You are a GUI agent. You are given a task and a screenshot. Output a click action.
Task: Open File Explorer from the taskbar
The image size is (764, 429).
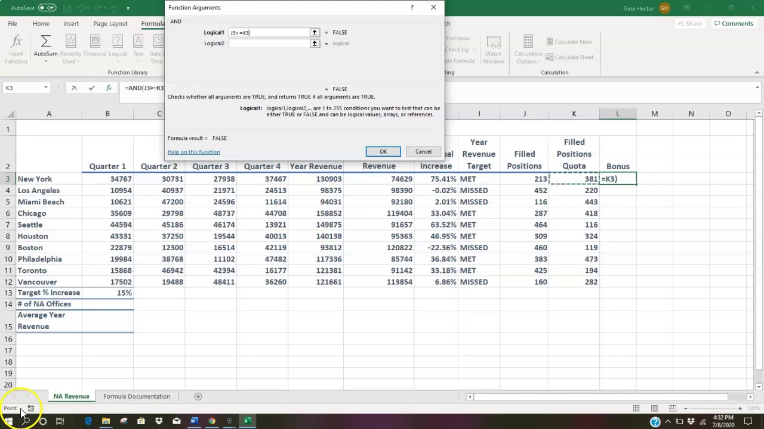click(106, 421)
